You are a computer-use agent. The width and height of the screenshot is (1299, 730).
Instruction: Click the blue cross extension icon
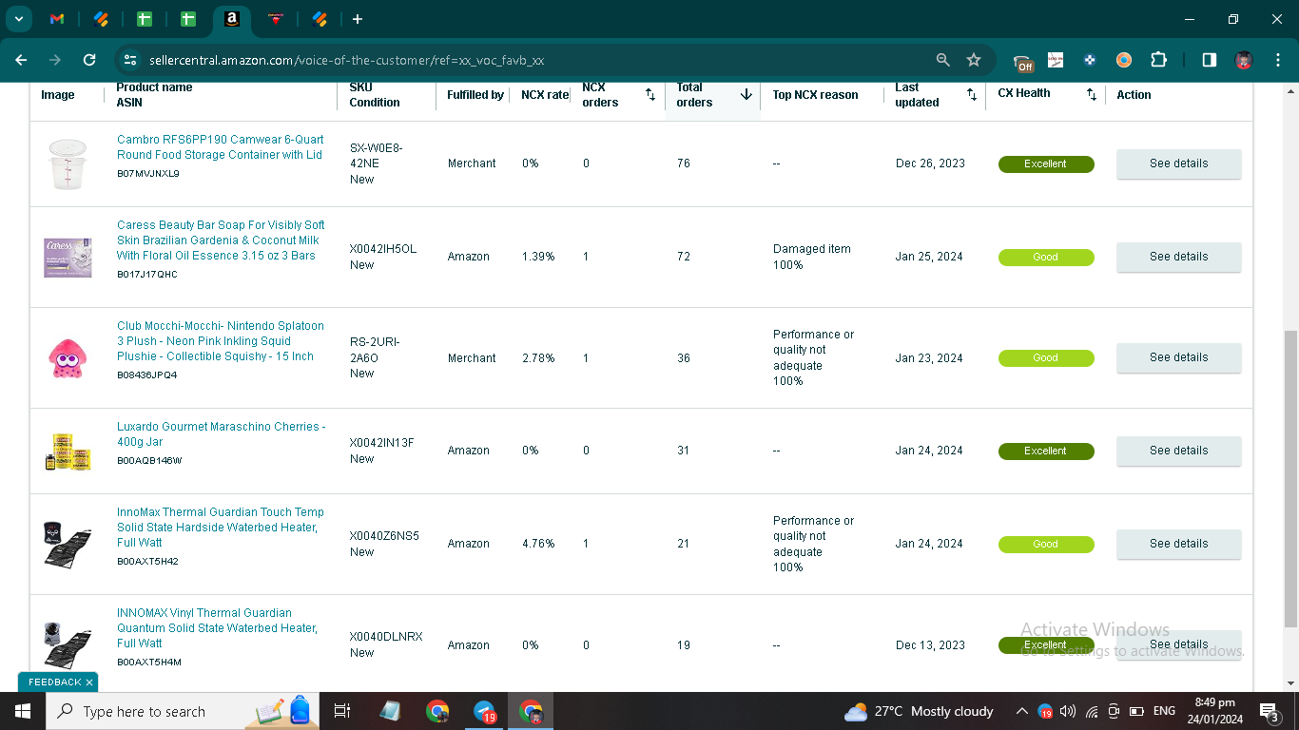tap(1090, 60)
